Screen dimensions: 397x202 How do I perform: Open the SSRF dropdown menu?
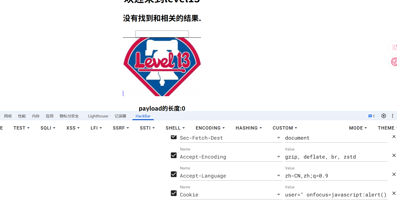tap(121, 128)
